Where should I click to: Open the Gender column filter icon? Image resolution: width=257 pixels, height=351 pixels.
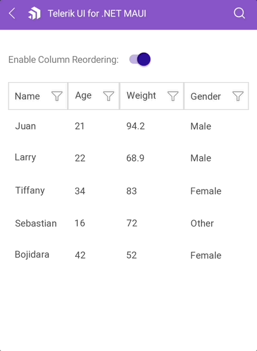pos(238,96)
